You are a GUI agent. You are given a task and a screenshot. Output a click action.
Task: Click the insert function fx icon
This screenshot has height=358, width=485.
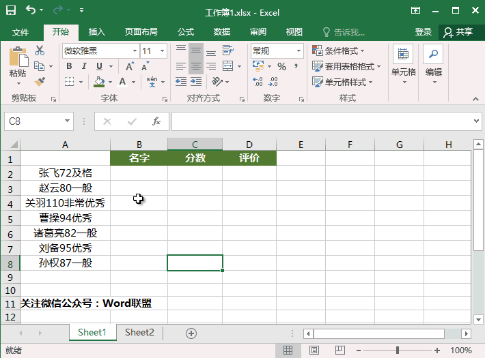156,121
